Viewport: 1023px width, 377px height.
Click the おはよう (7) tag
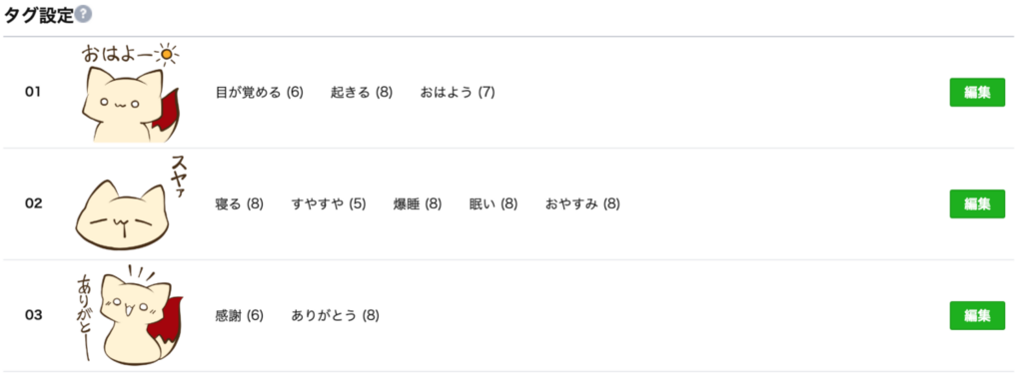[x=458, y=93]
